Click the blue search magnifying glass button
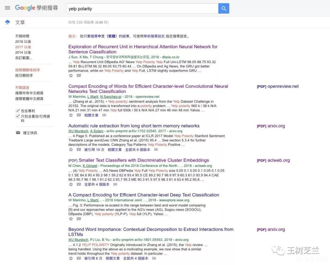 tap(223, 8)
